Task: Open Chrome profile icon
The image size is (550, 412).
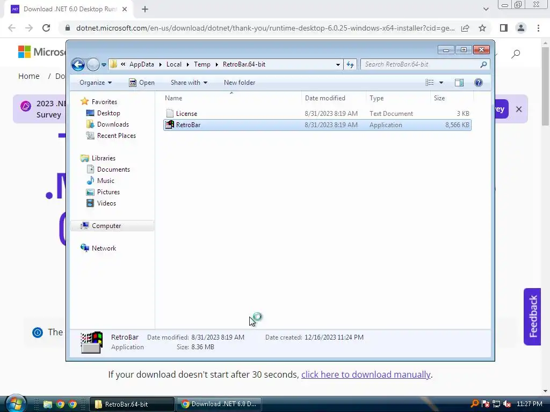Action: pyautogui.click(x=521, y=28)
